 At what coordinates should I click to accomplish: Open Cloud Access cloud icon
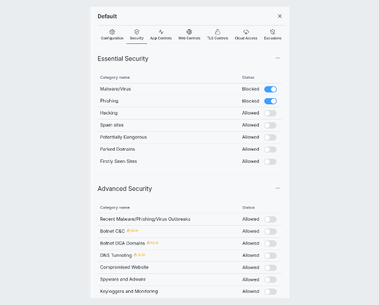(x=246, y=32)
